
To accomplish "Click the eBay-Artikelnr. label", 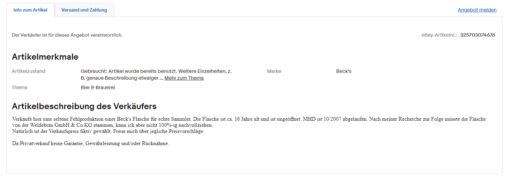I will point(439,35).
